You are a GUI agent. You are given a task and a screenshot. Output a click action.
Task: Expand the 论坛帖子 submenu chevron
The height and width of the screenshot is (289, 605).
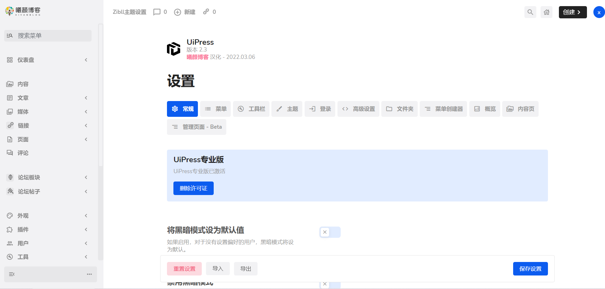point(86,191)
